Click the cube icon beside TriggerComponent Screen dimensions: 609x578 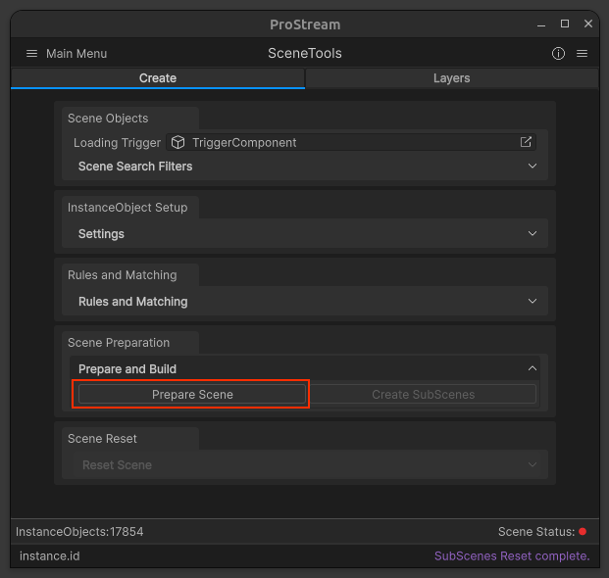point(178,143)
